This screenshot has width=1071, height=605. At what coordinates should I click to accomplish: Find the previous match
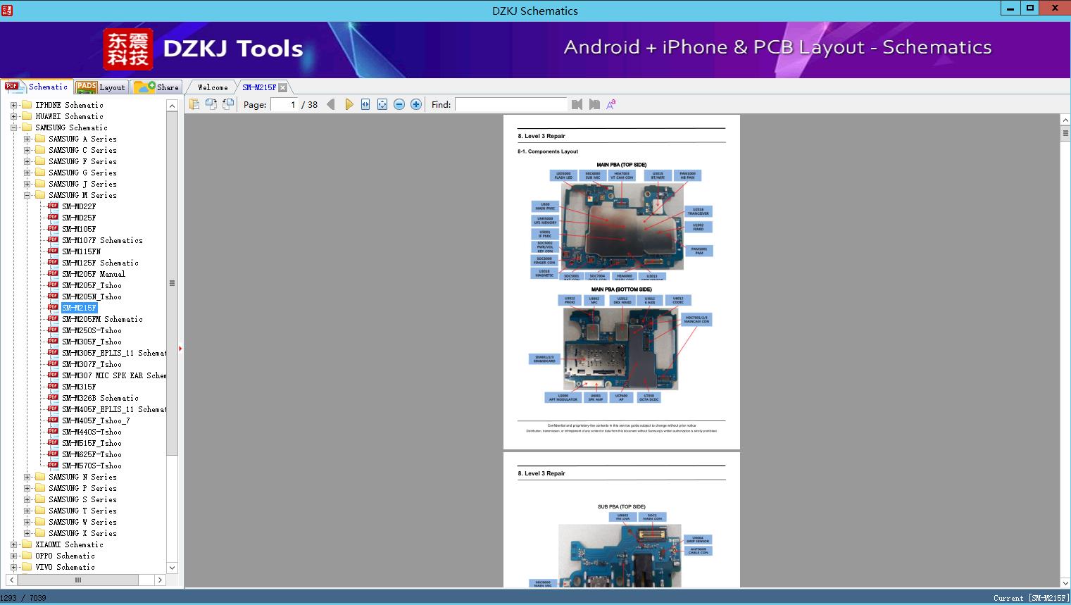(577, 104)
